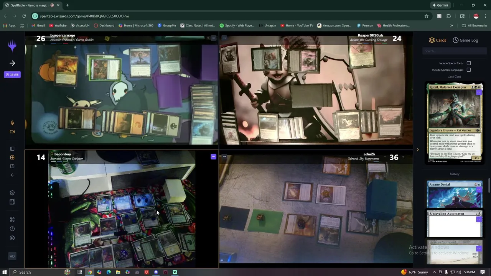Open Discord from the Windows taskbar
Image resolution: width=491 pixels, height=276 pixels.
(156, 272)
